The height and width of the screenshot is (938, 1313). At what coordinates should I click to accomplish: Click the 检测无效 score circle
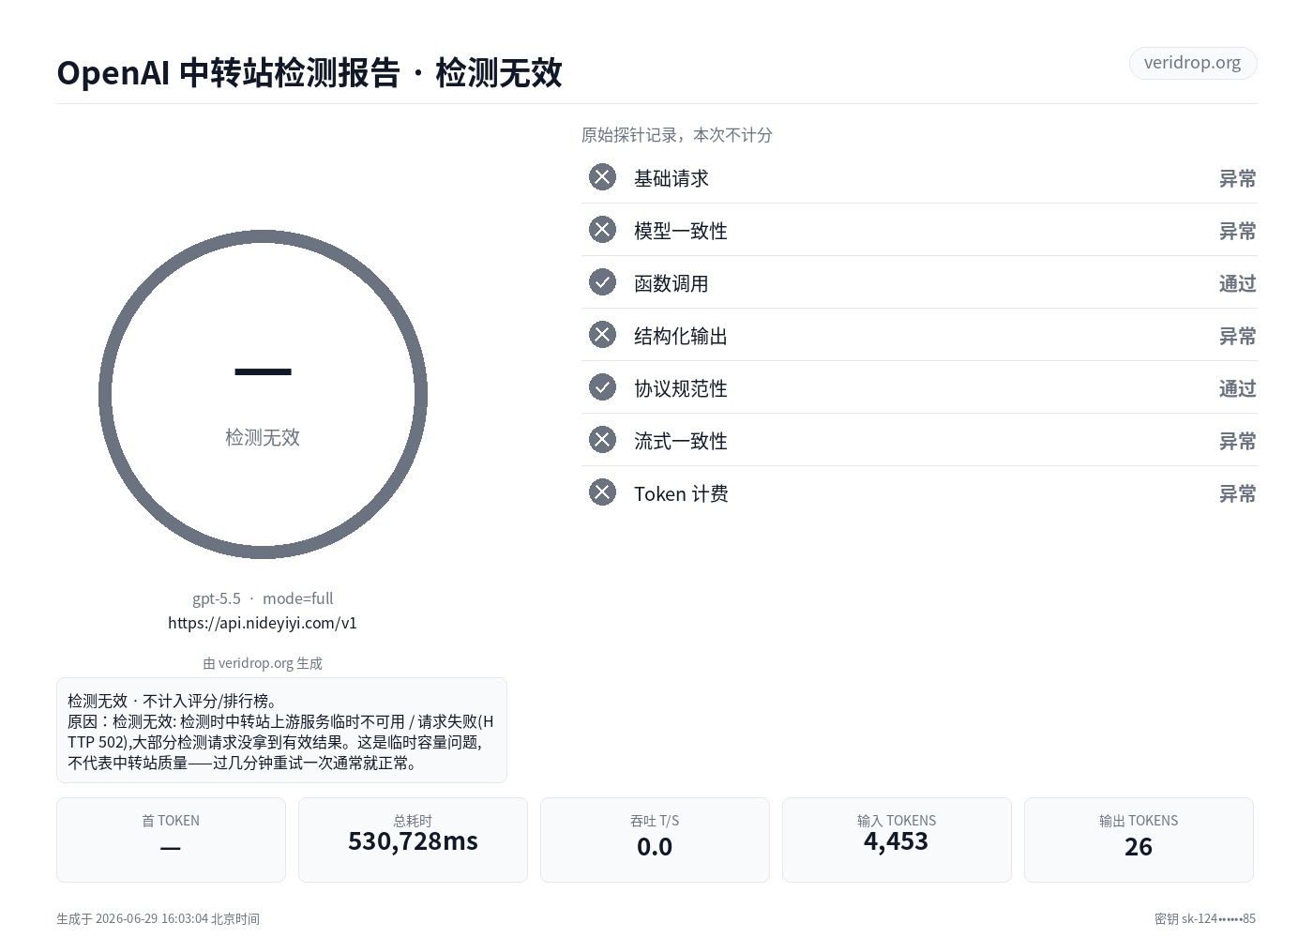coord(263,395)
